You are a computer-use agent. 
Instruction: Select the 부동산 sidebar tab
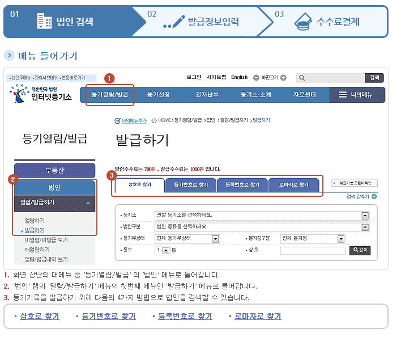pyautogui.click(x=55, y=170)
